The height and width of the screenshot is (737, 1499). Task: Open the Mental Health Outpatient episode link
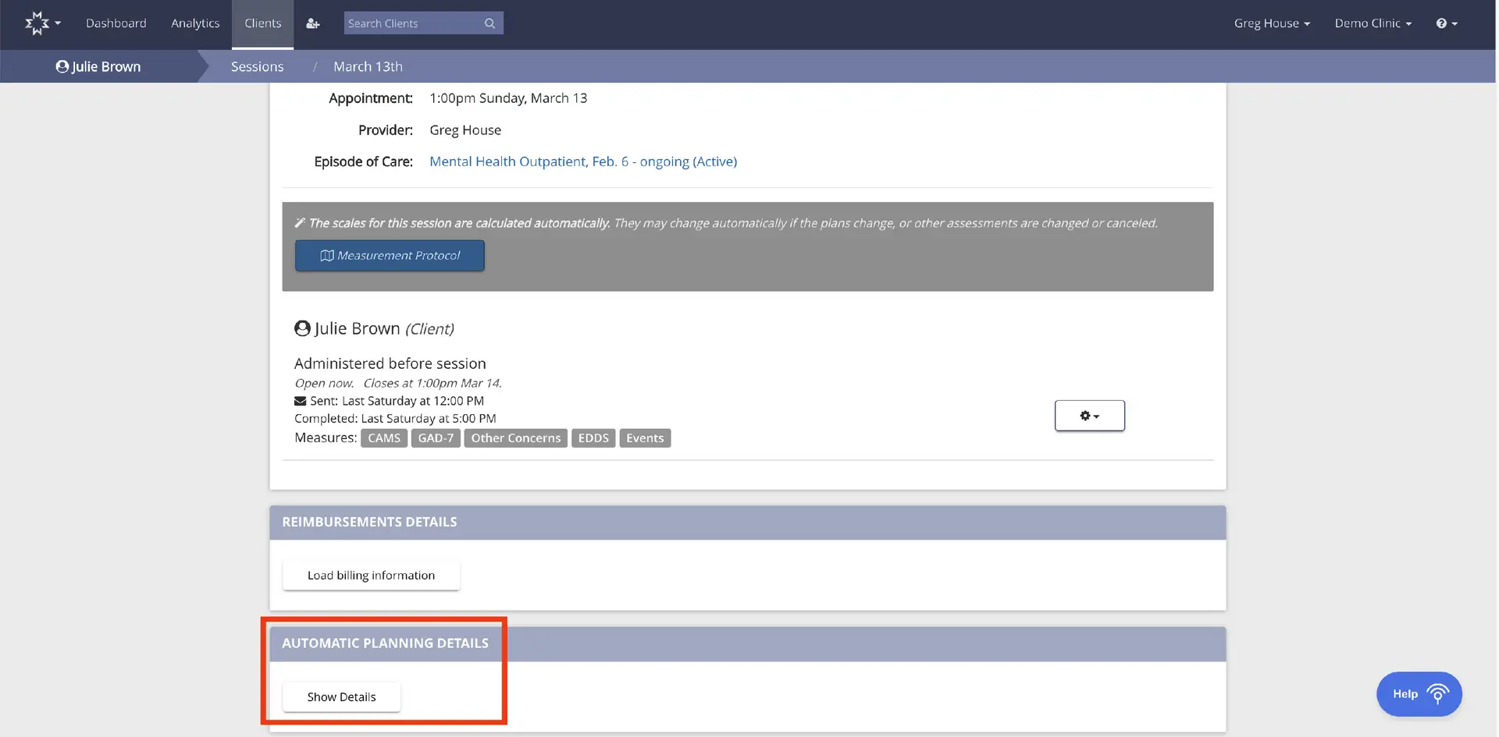tap(582, 161)
